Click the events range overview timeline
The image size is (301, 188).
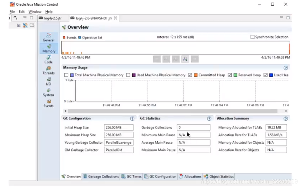click(176, 48)
